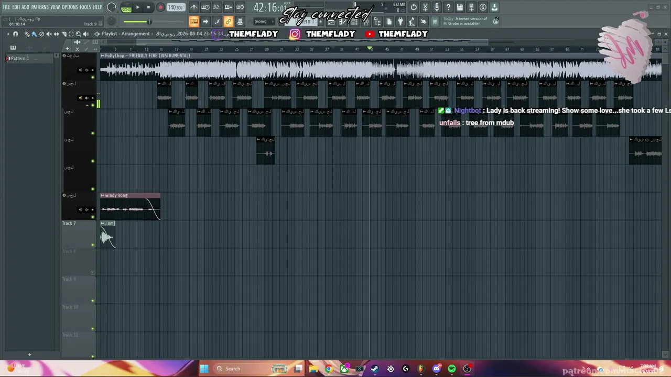
Task: Select the playlist Playback speaker tool
Action: point(85,34)
